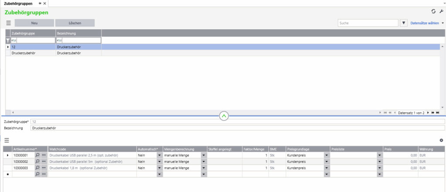Open Preisliste dropdown for article 10300001
Screen dimensions: 446x192
click(x=380, y=155)
